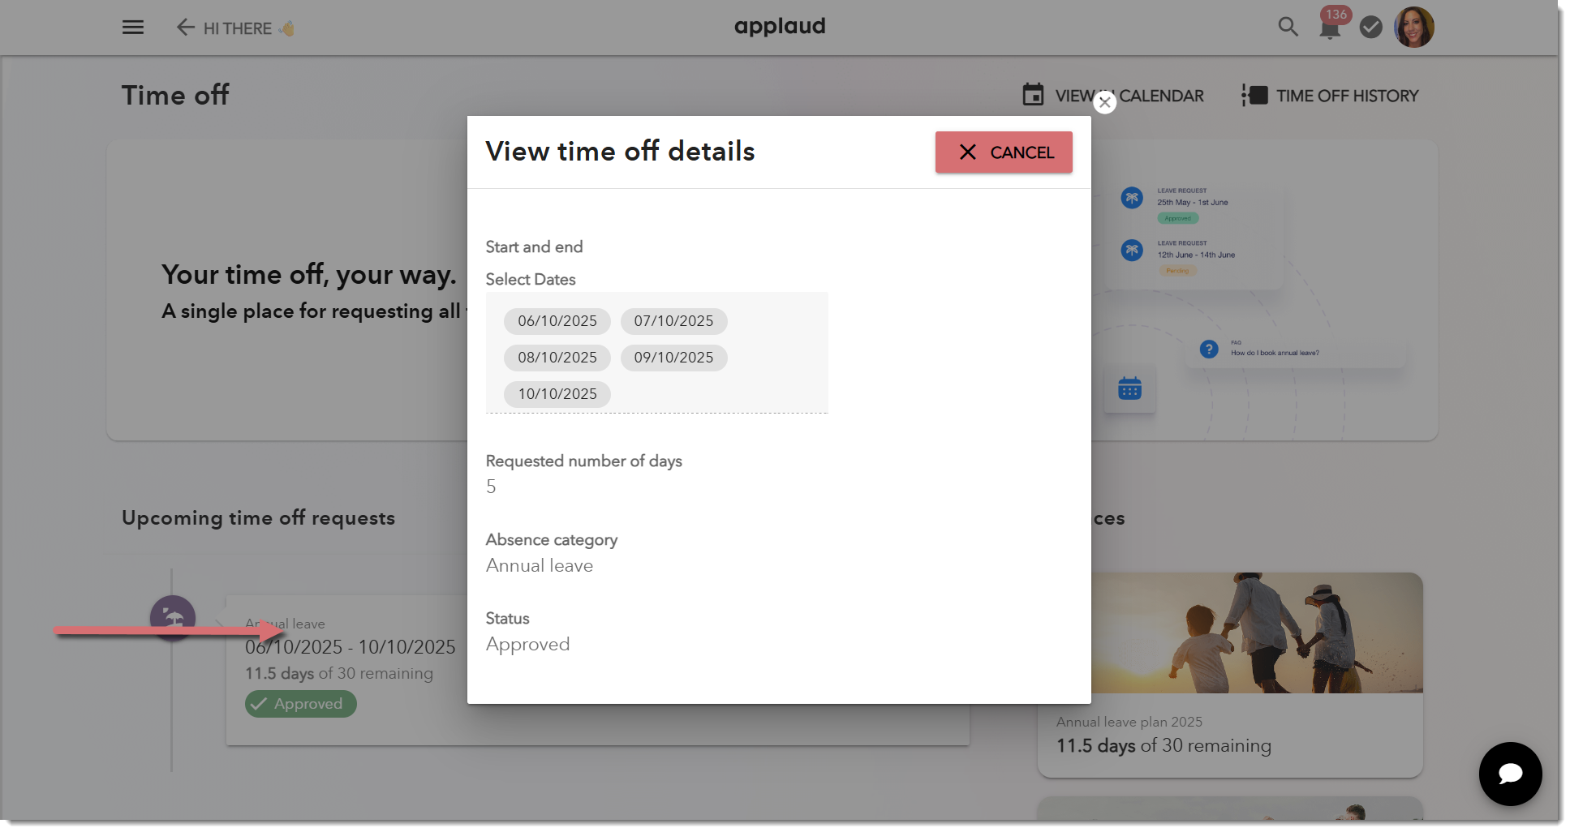Click the TIME OFF HISTORY list icon
Image resolution: width=1570 pixels, height=832 pixels.
[x=1253, y=95]
